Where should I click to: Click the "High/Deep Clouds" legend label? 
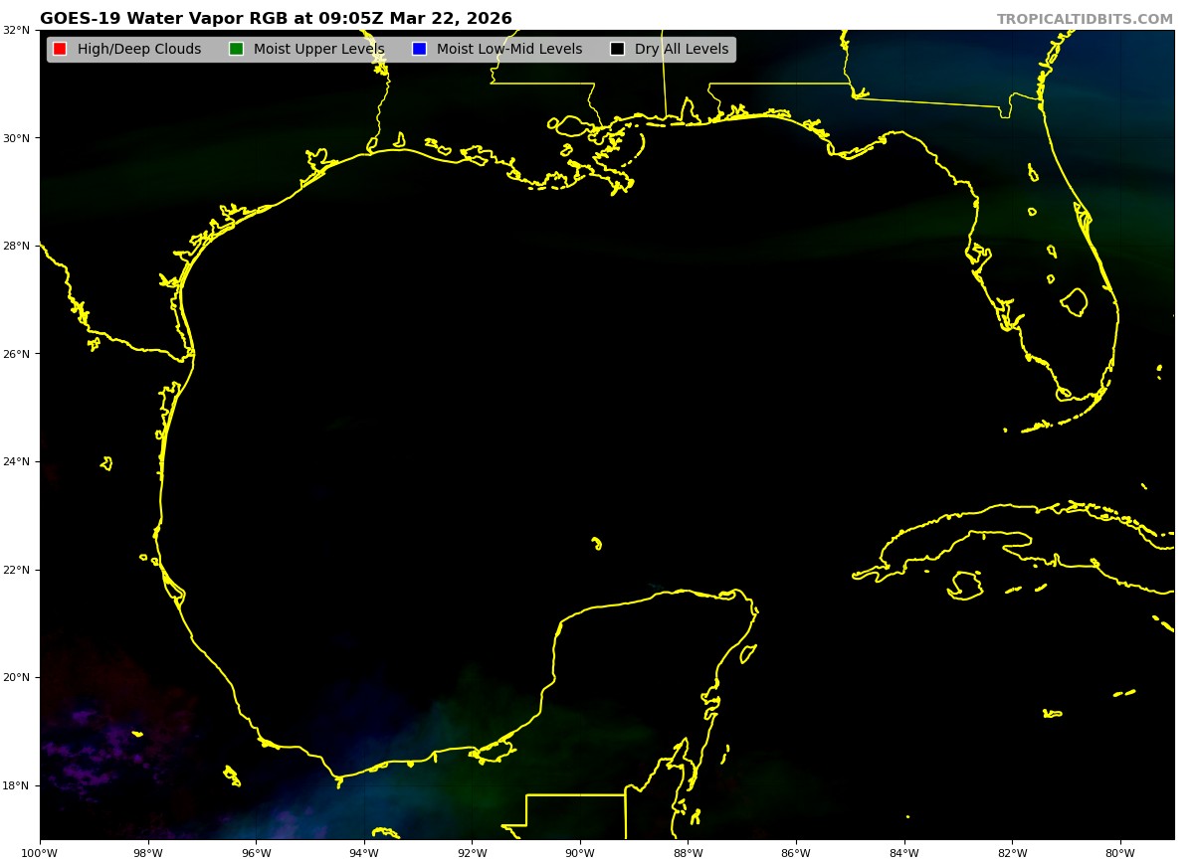[x=139, y=50]
